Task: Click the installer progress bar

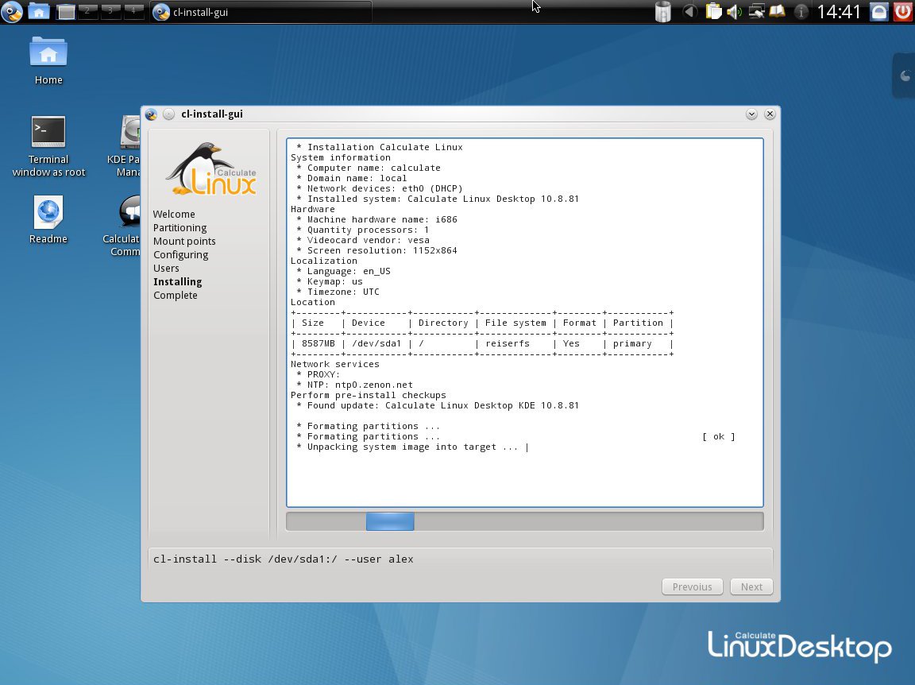Action: pyautogui.click(x=524, y=521)
